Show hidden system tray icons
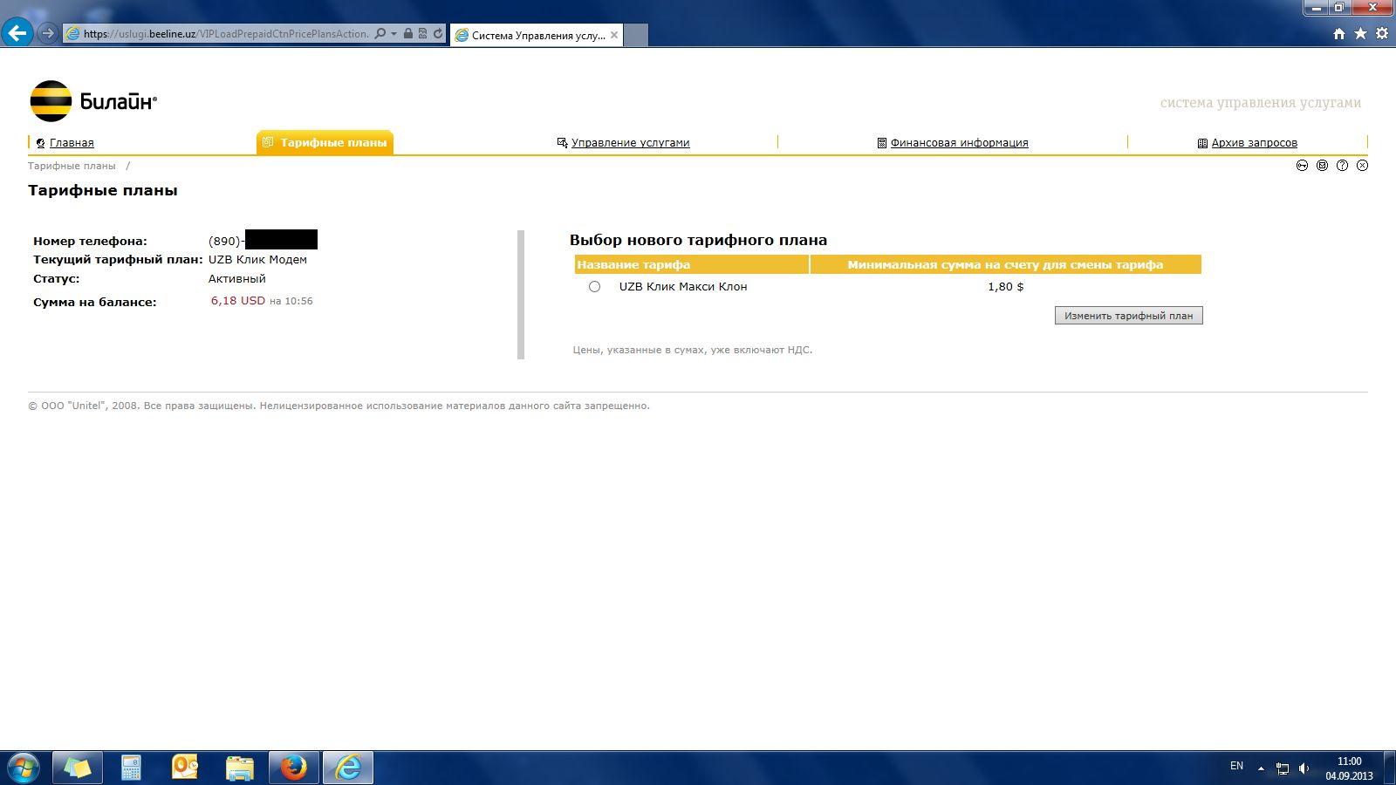The height and width of the screenshot is (785, 1396). click(1260, 768)
